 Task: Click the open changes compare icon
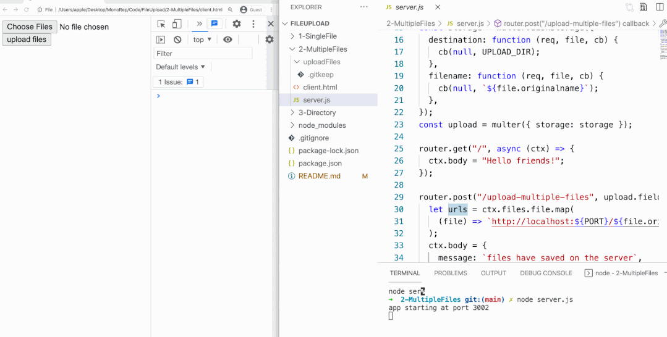[629, 7]
